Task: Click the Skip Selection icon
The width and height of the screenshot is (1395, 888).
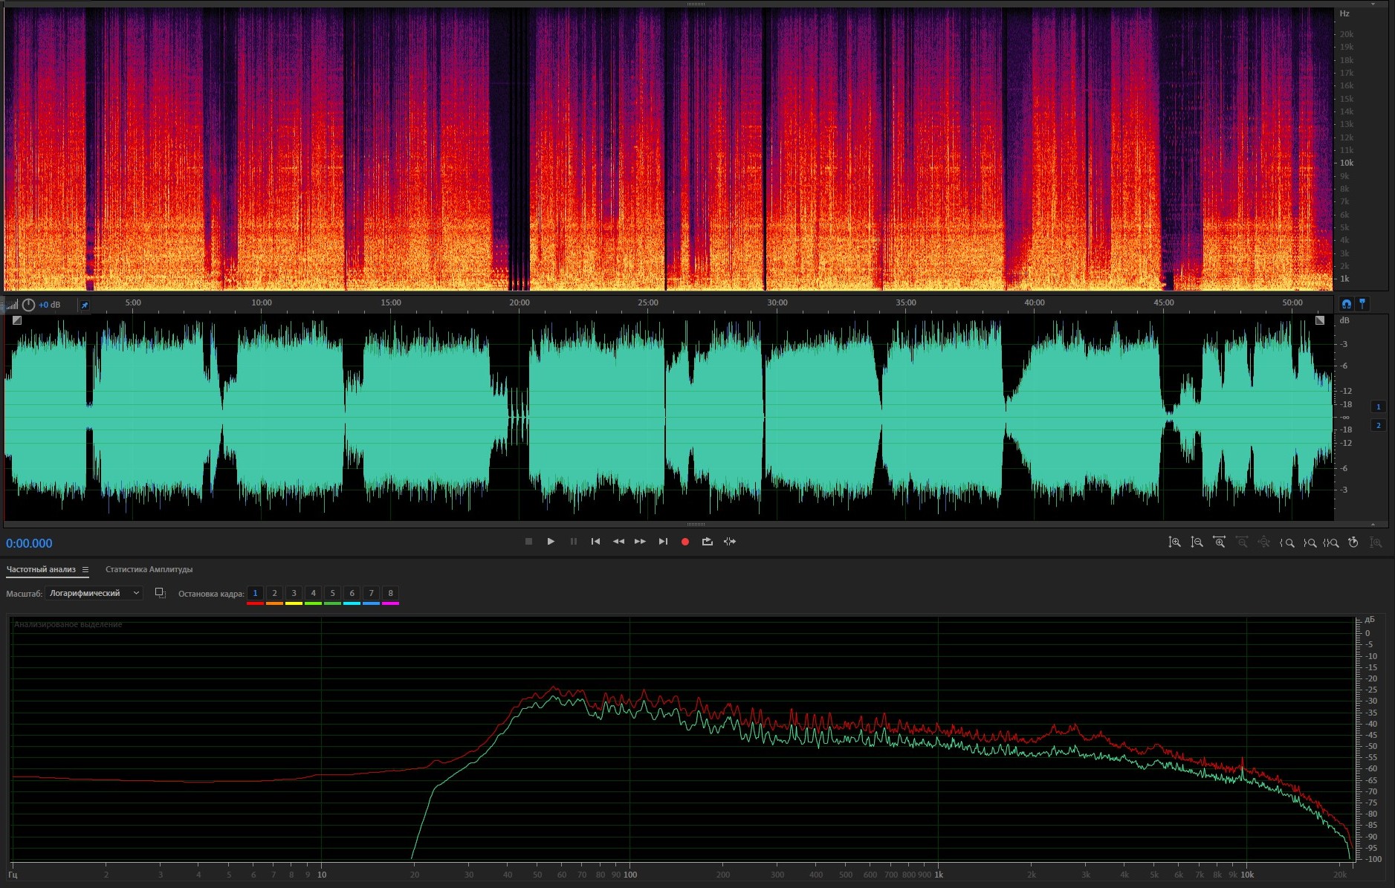Action: click(x=730, y=542)
